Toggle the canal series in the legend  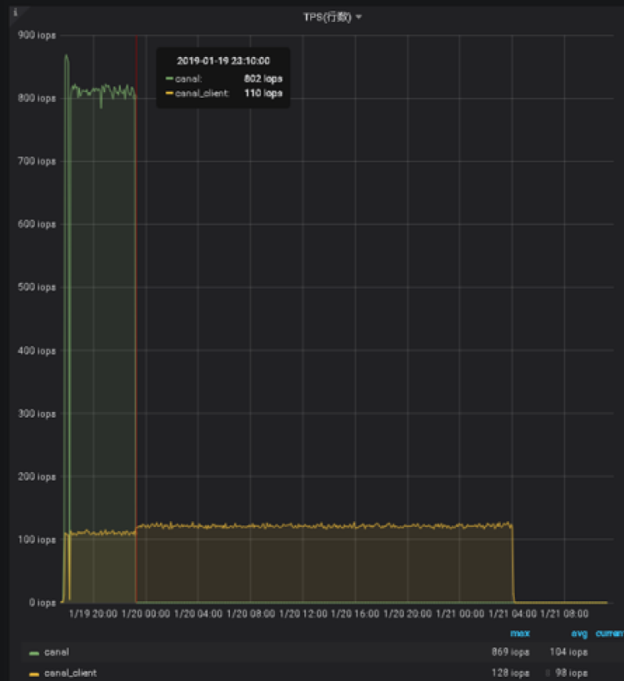pos(56,652)
